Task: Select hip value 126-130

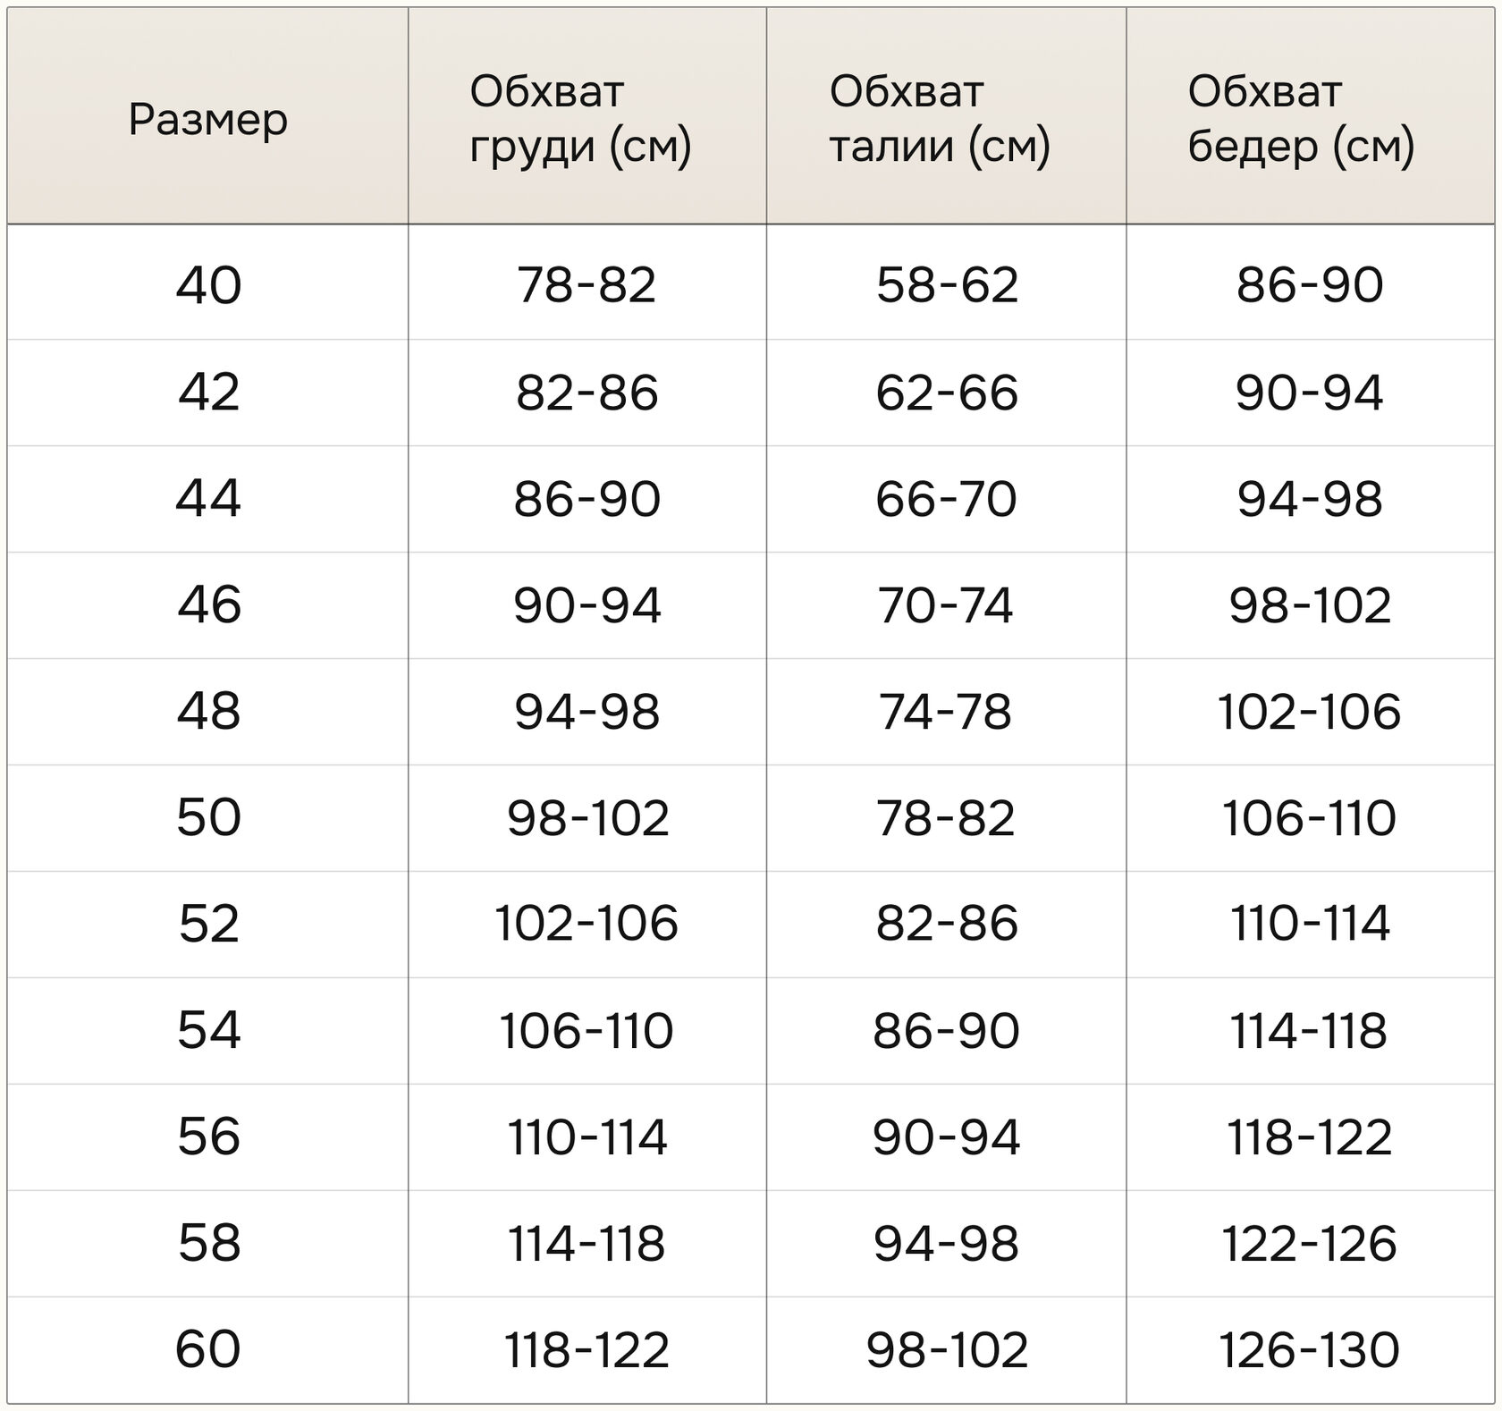Action: [x=1309, y=1350]
